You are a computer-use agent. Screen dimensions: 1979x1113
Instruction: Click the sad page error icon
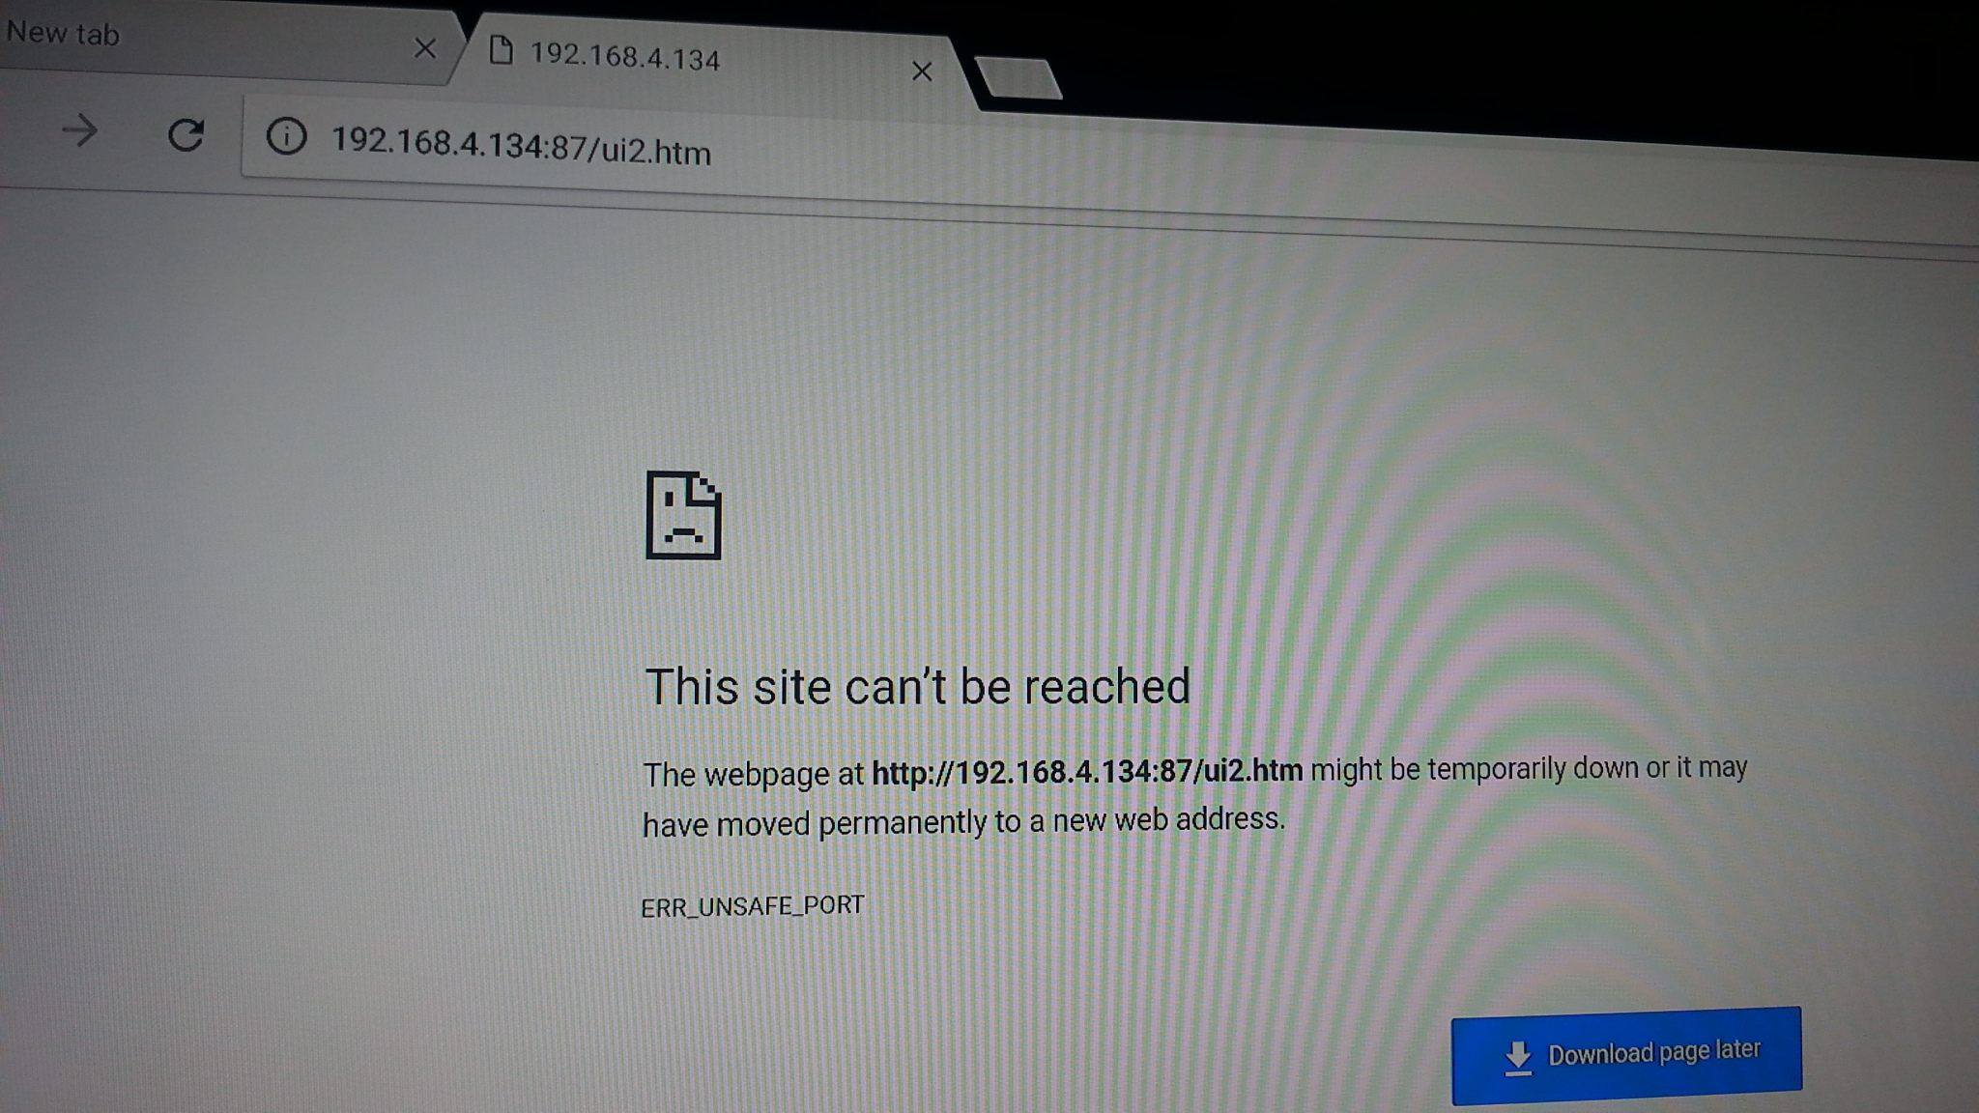683,515
